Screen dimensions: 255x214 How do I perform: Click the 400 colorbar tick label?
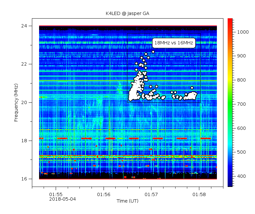click(241, 176)
